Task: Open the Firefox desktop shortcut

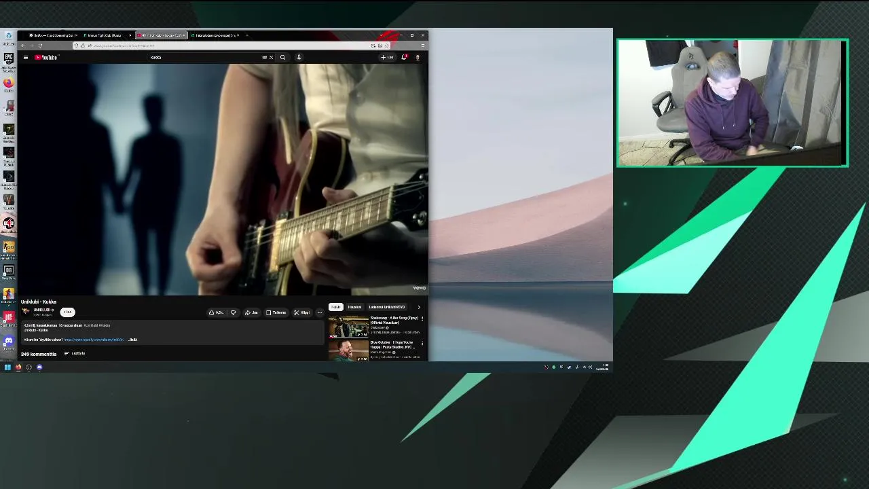Action: point(9,84)
